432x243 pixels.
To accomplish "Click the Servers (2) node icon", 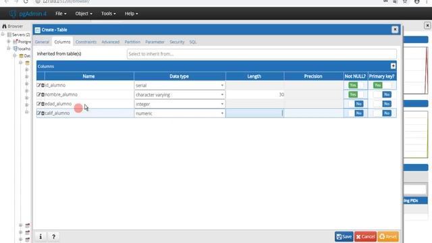I will click(x=9, y=34).
